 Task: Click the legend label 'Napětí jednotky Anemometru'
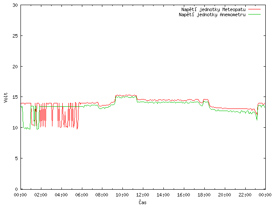coord(212,15)
